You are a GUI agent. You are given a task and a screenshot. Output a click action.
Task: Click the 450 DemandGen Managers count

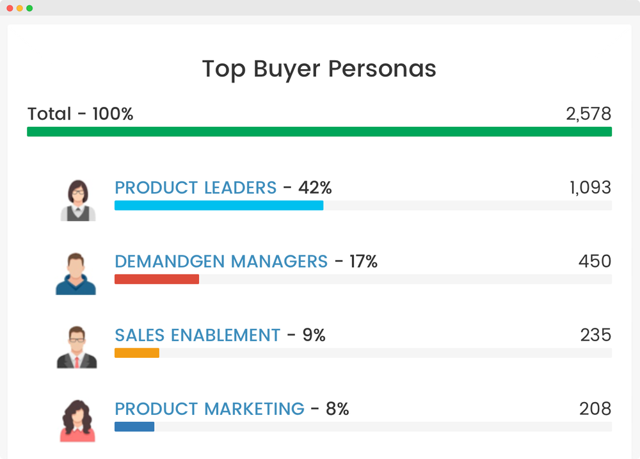coord(595,261)
